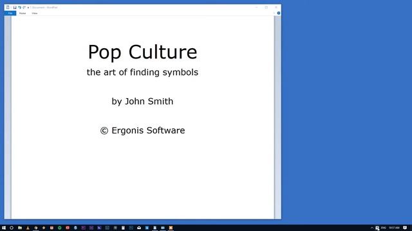Click the ENG language indicator in tray

[x=384, y=228]
